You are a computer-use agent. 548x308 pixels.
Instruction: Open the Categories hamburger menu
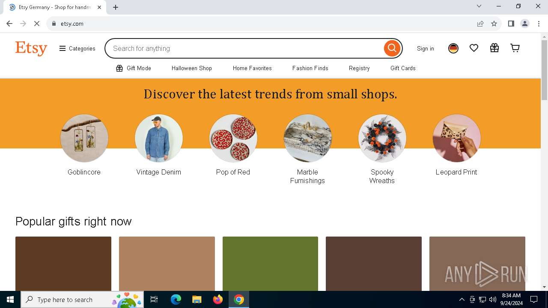(77, 48)
